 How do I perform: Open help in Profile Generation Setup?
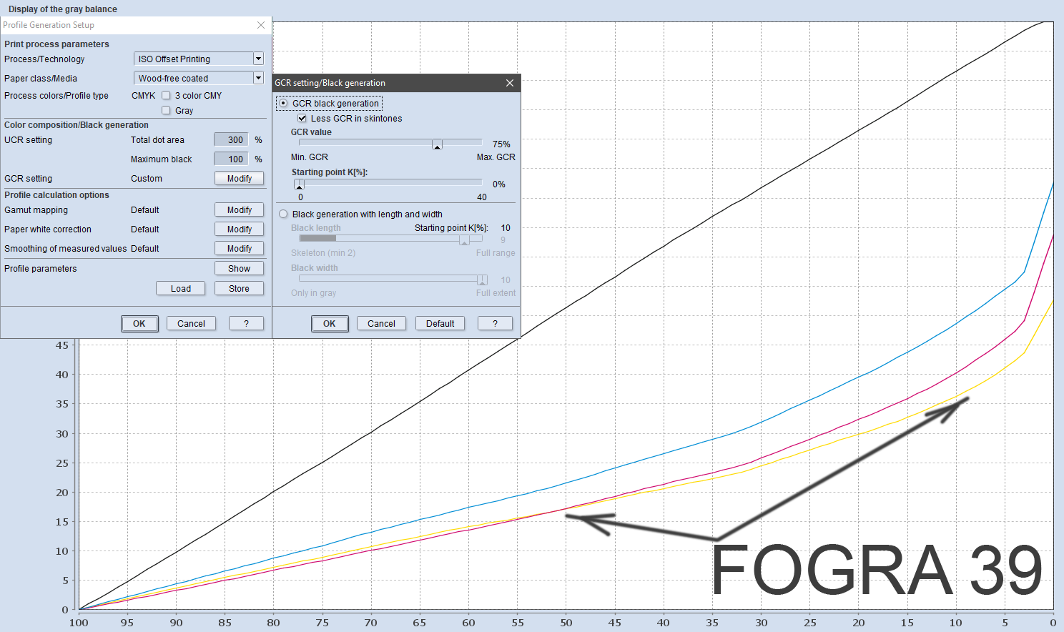click(247, 324)
